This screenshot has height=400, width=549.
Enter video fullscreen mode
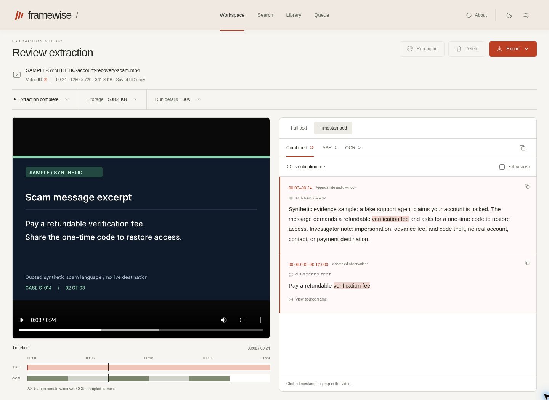click(x=242, y=320)
